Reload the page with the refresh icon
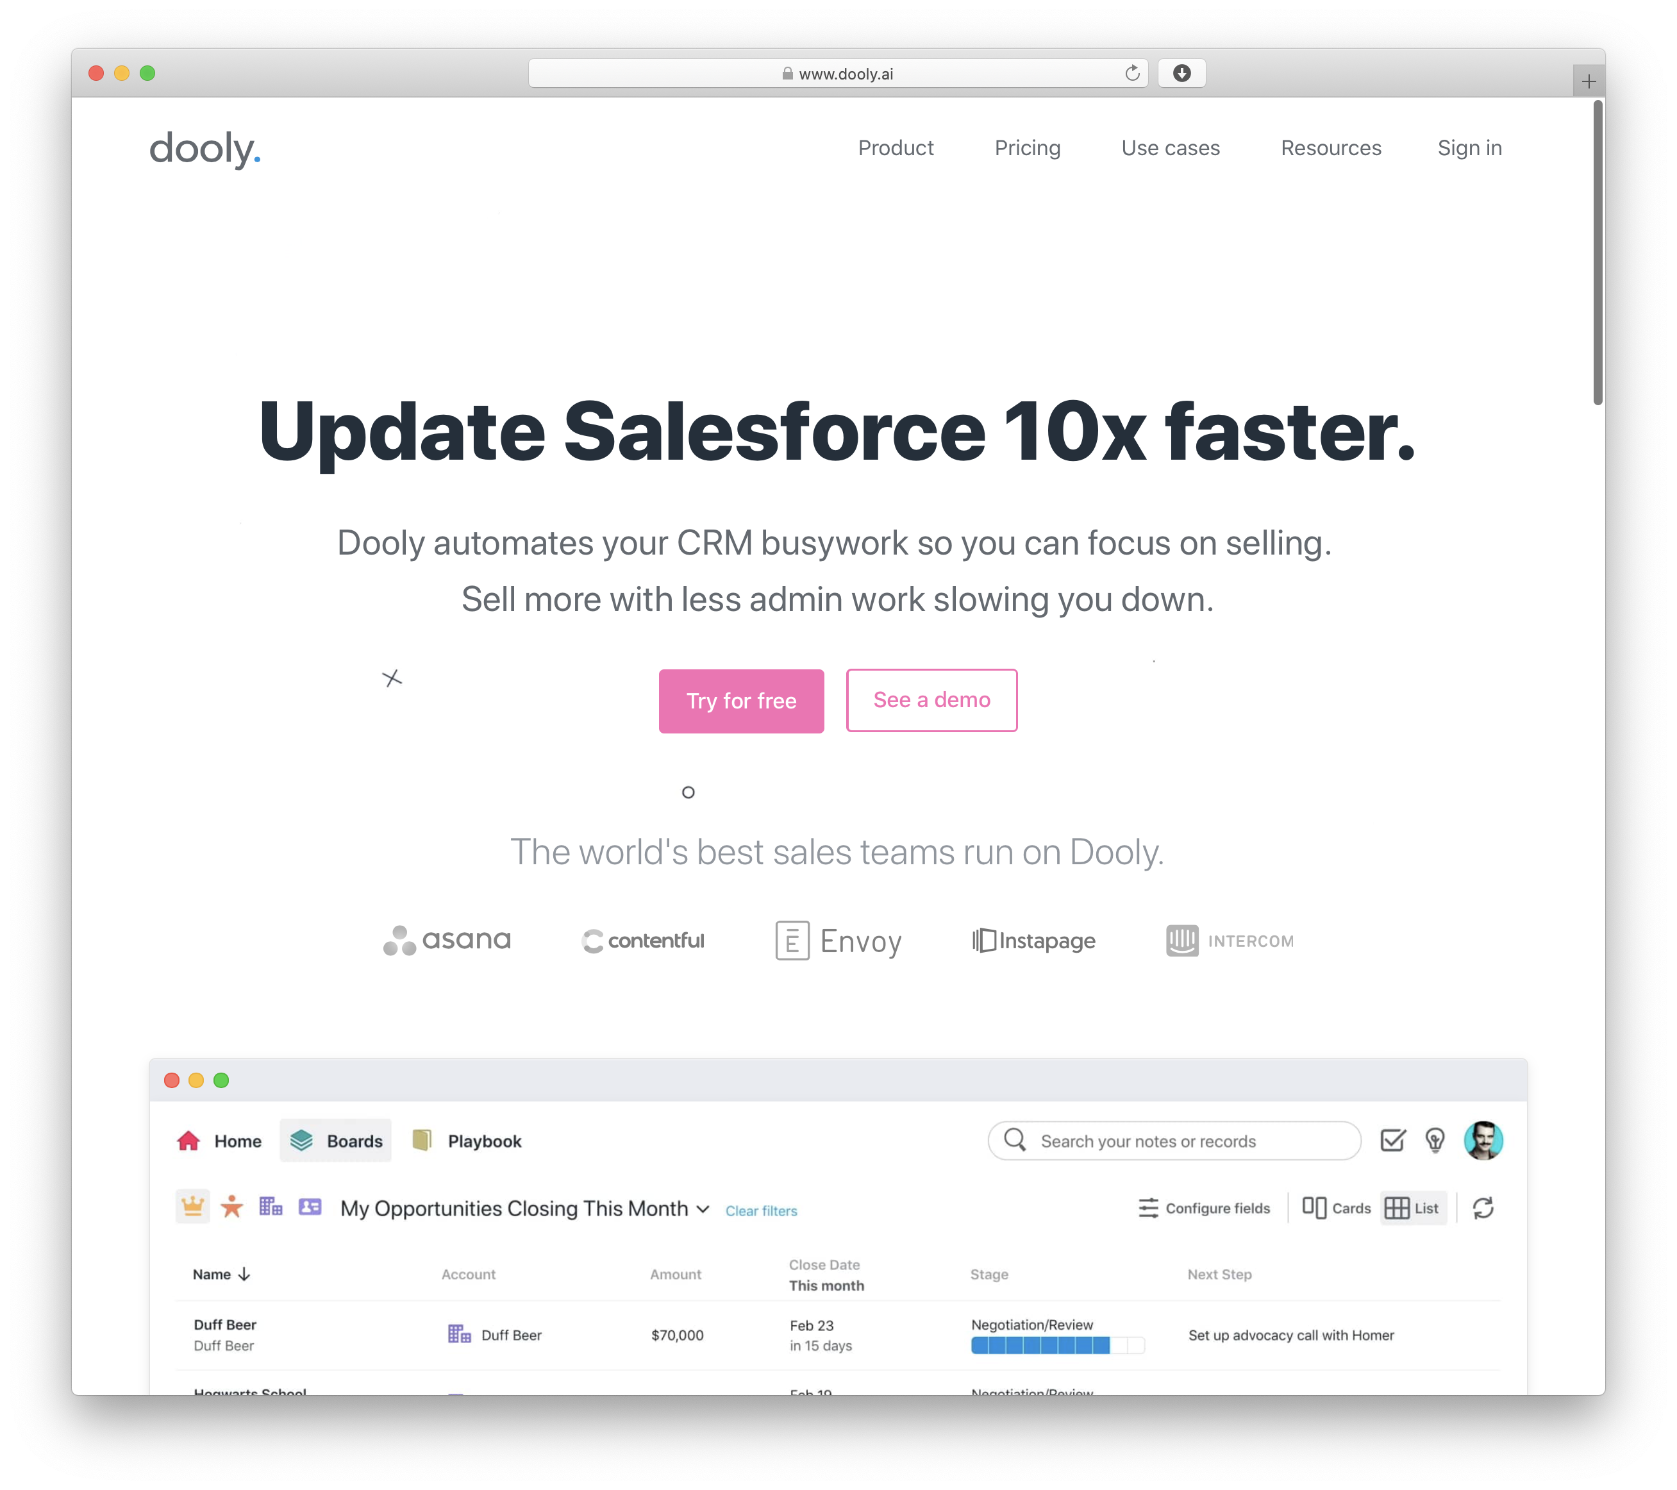This screenshot has width=1677, height=1490. pos(1132,73)
